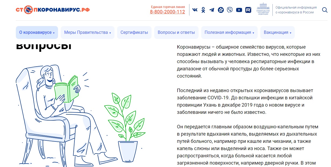Expand the Полезная информация dropdown menu
The width and height of the screenshot is (331, 167).
point(229,32)
